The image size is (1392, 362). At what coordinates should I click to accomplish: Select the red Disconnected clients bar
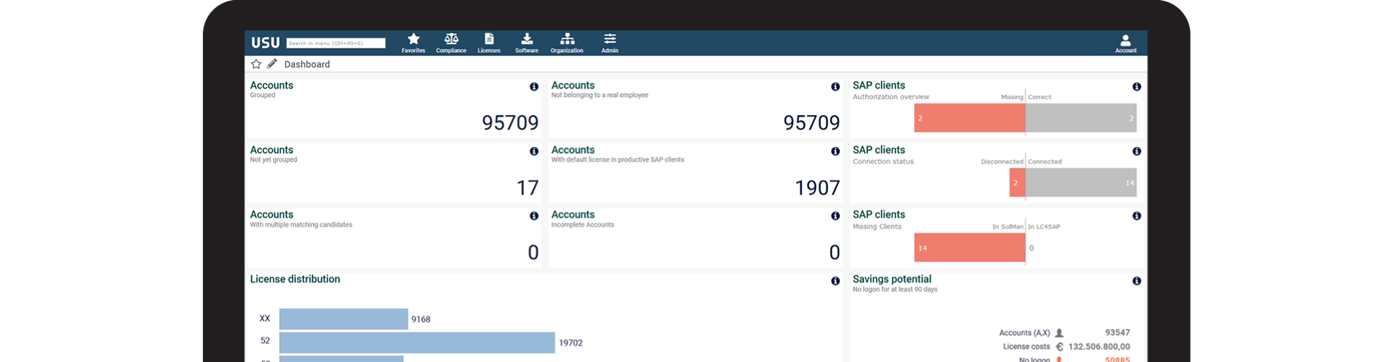[1017, 182]
